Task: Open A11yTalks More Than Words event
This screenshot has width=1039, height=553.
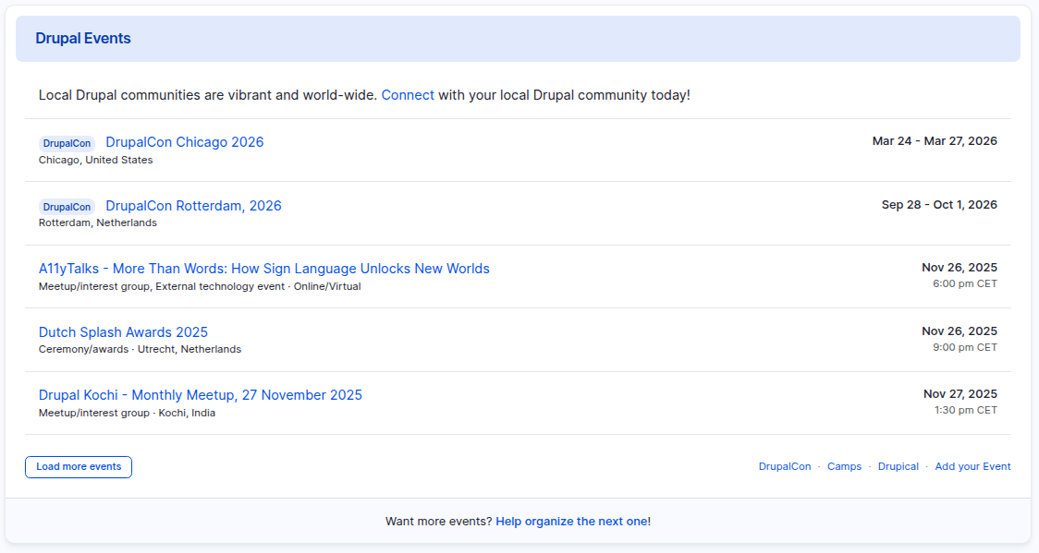Action: click(x=263, y=269)
